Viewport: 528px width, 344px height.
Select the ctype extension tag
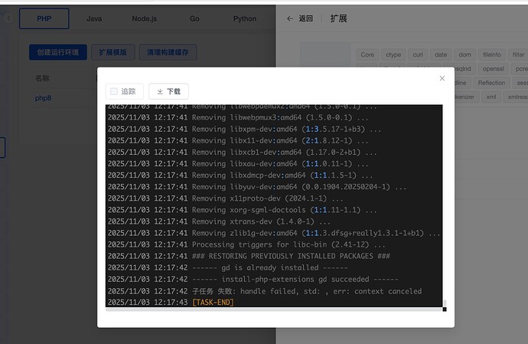(x=393, y=55)
